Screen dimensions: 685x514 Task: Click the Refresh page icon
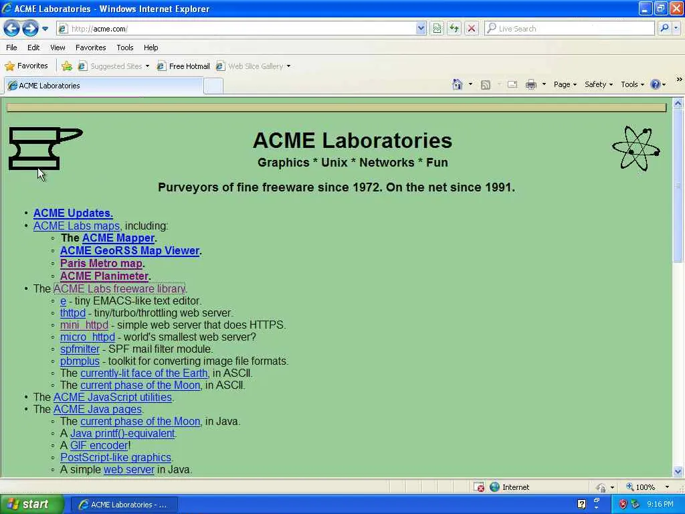pos(454,29)
